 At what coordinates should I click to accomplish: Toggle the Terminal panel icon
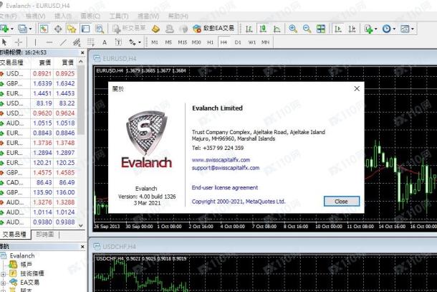(85, 29)
